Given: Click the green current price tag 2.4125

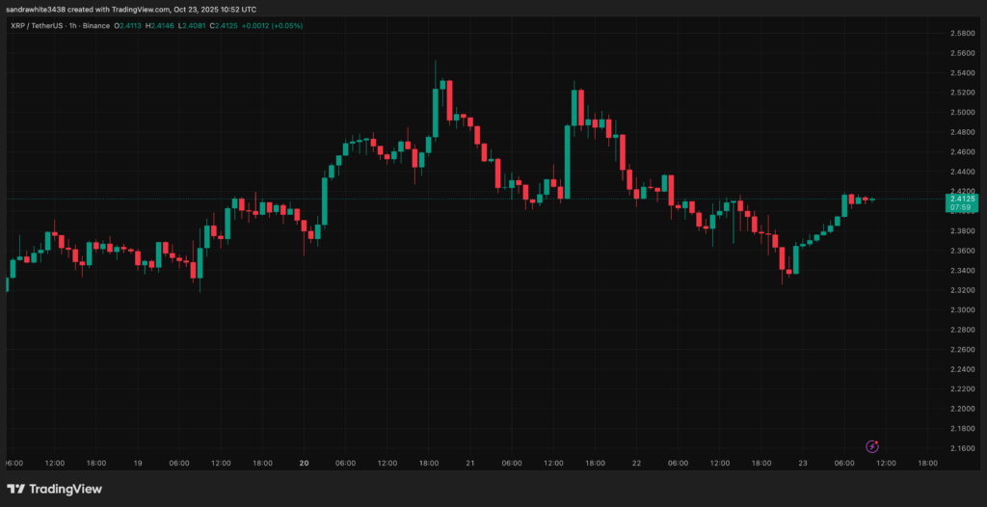Looking at the screenshot, I should click(x=961, y=199).
